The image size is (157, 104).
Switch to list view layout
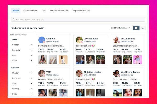pos(143,28)
